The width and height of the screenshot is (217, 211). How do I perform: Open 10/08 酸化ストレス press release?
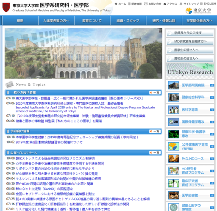[x=55, y=158]
